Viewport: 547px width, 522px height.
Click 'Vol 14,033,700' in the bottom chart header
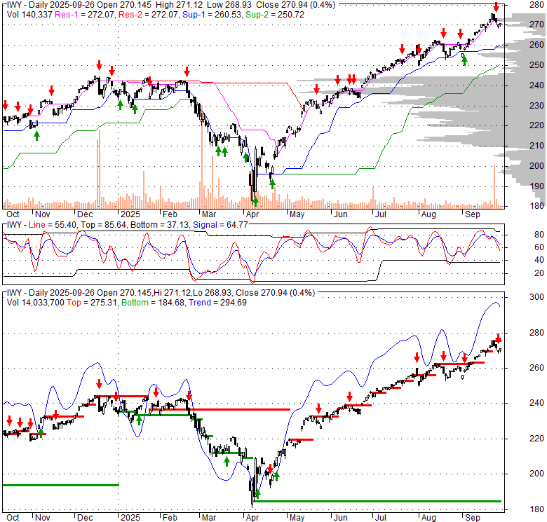[x=36, y=303]
